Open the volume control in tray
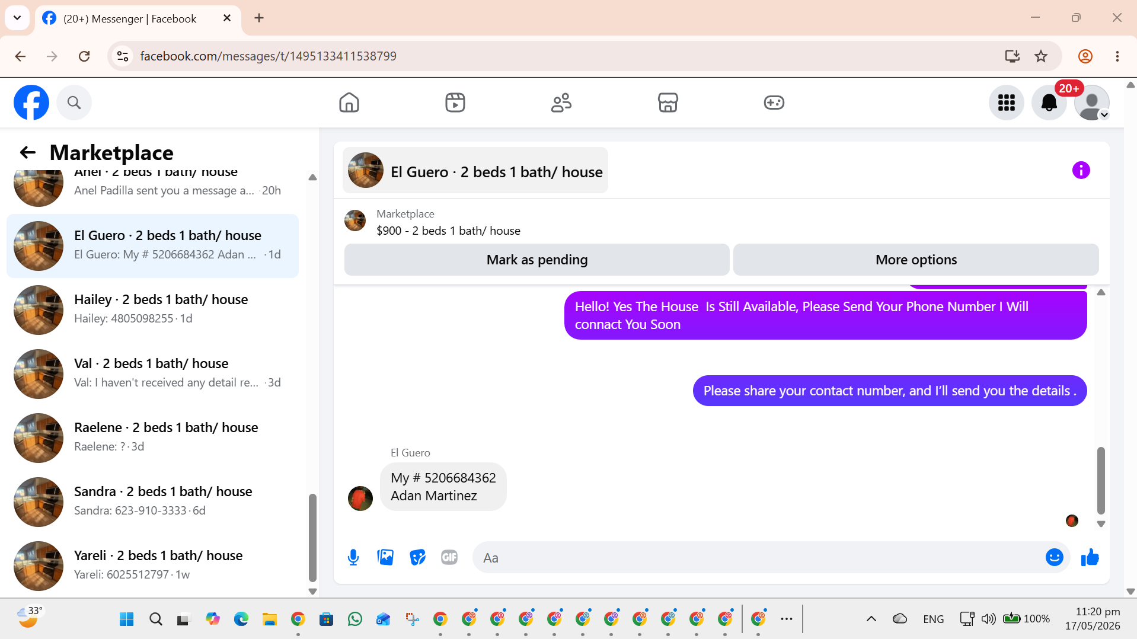The width and height of the screenshot is (1137, 639). click(988, 619)
